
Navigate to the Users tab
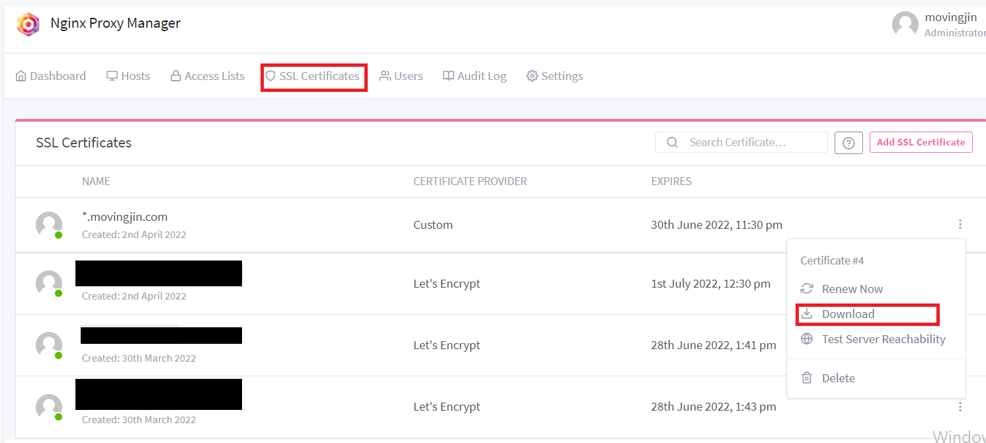coord(401,76)
